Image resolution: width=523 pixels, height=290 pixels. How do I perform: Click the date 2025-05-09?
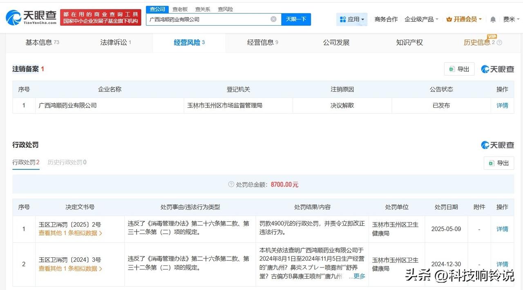coord(446,229)
